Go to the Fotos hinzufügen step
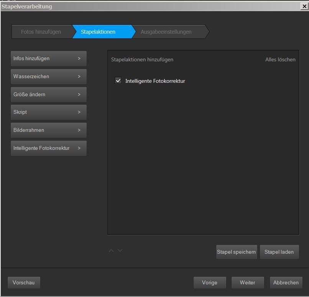 pos(41,32)
